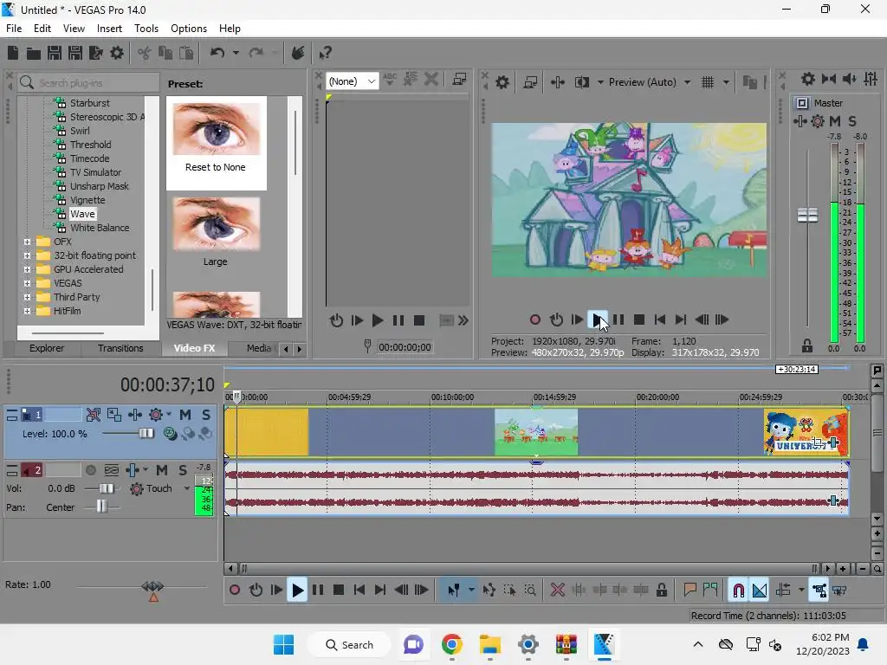Image resolution: width=887 pixels, height=665 pixels.
Task: Click Go to Start in timeline transport
Action: [359, 591]
